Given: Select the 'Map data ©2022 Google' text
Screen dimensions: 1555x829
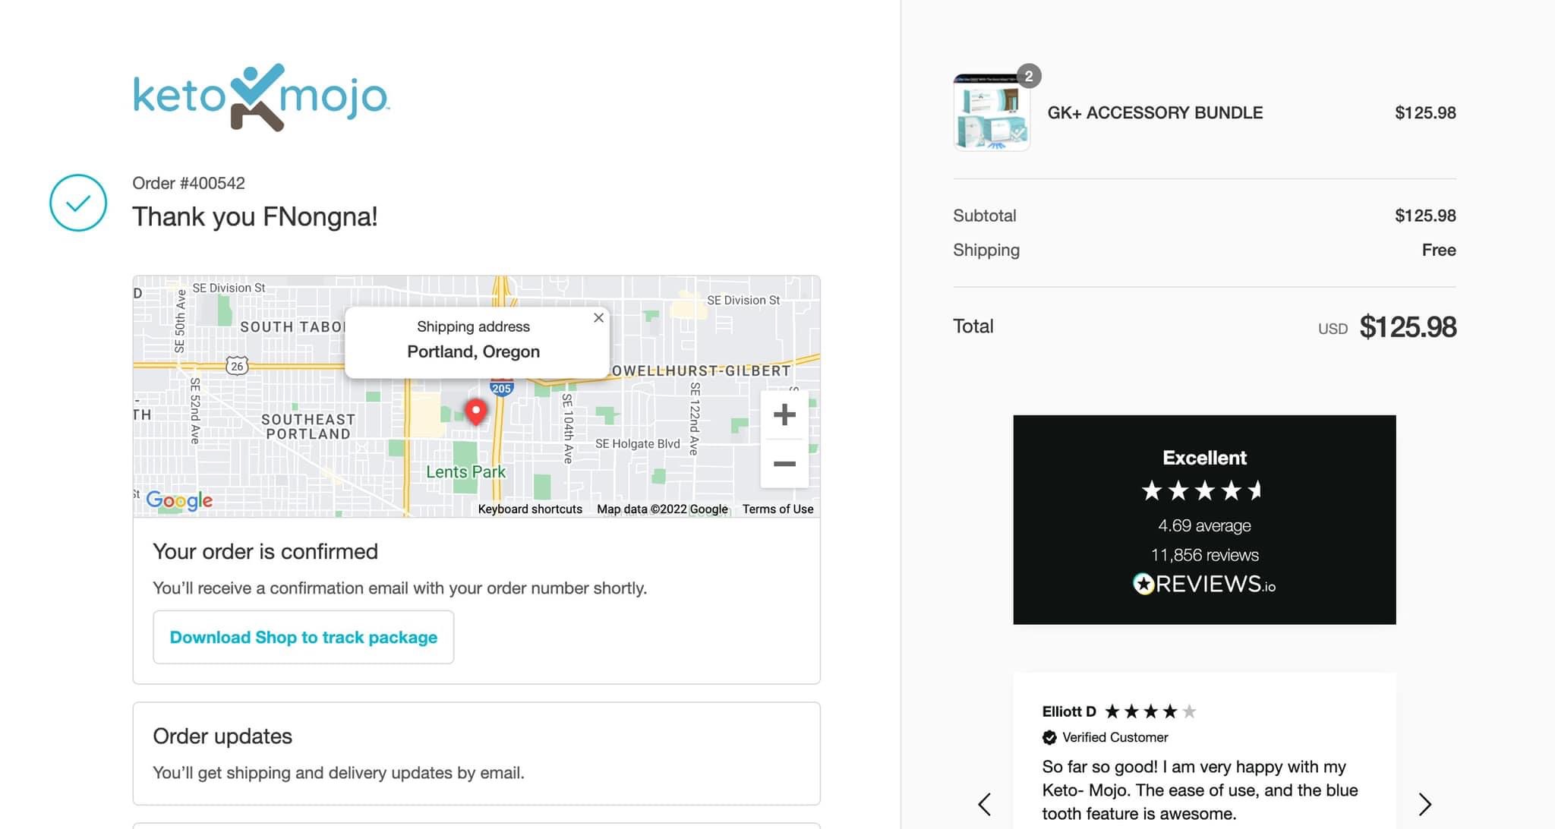Looking at the screenshot, I should pos(662,509).
